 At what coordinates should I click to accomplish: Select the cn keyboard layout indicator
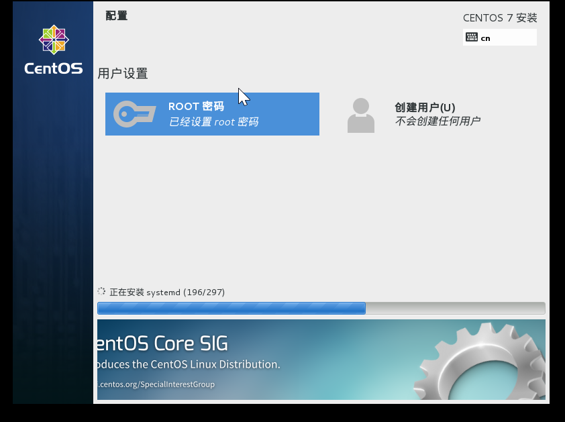click(500, 38)
